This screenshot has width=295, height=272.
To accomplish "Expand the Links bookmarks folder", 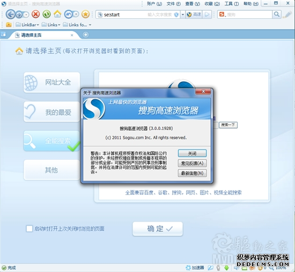I will pyautogui.click(x=51, y=25).
